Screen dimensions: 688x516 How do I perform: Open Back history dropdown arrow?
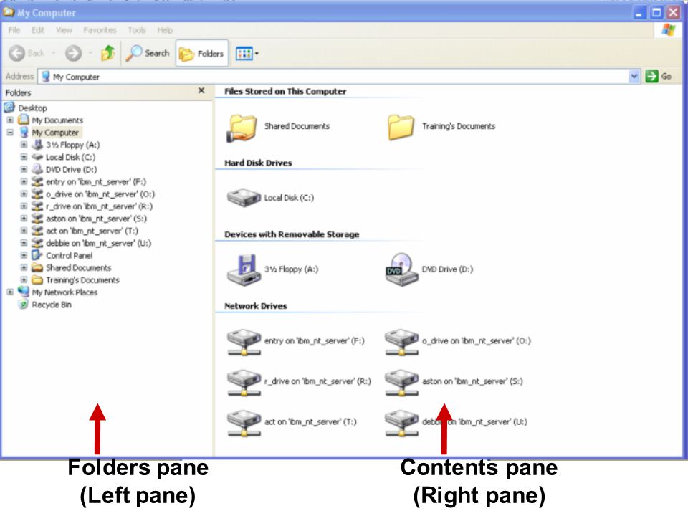point(54,53)
